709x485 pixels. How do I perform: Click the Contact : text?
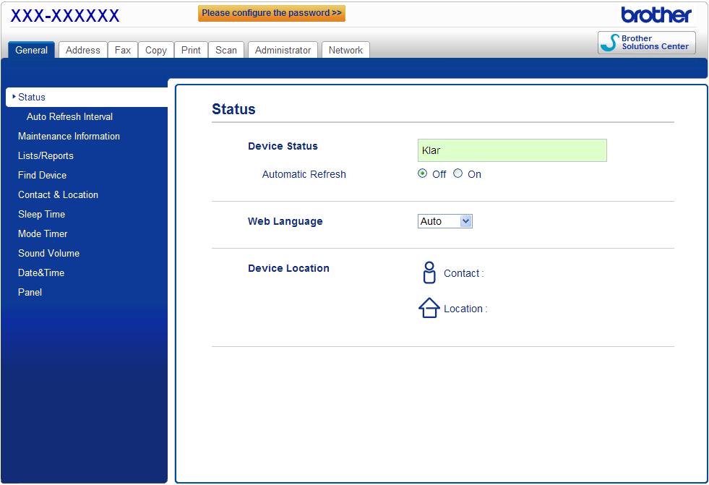[464, 273]
